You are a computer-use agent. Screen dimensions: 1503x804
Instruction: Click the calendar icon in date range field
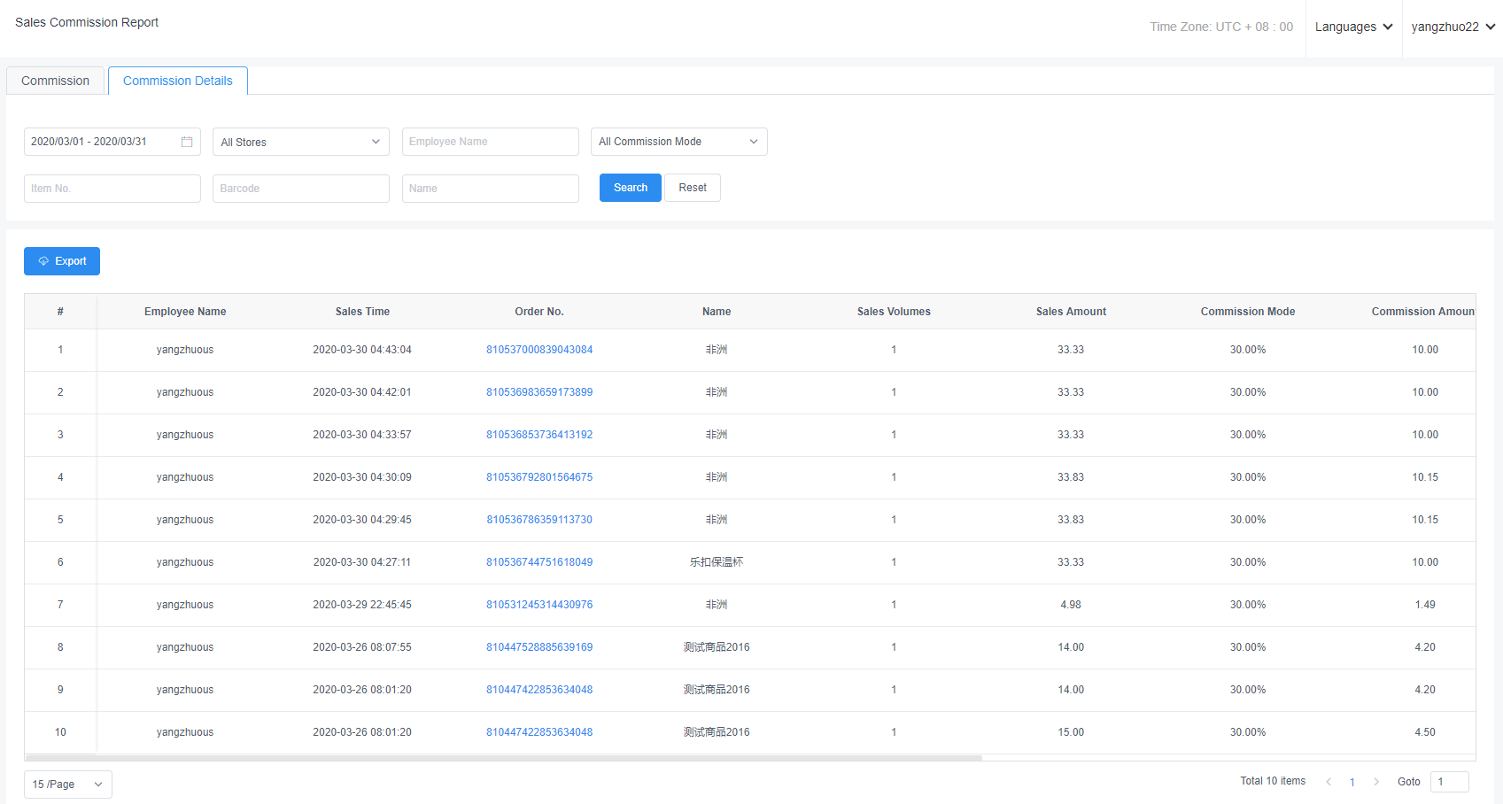pos(187,142)
